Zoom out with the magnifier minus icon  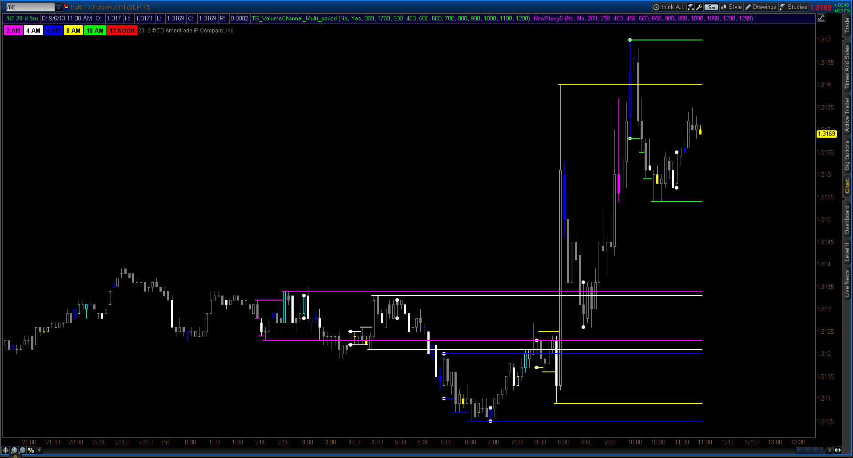coord(23,450)
